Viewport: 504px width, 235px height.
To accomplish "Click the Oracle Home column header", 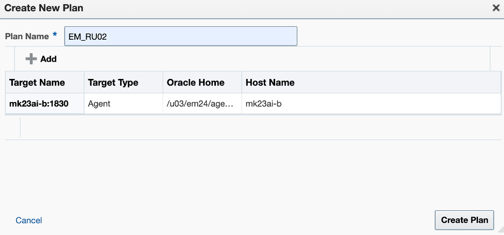I will [195, 83].
